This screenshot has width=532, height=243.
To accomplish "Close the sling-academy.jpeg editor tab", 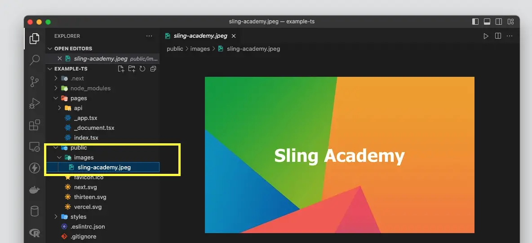I will [234, 36].
